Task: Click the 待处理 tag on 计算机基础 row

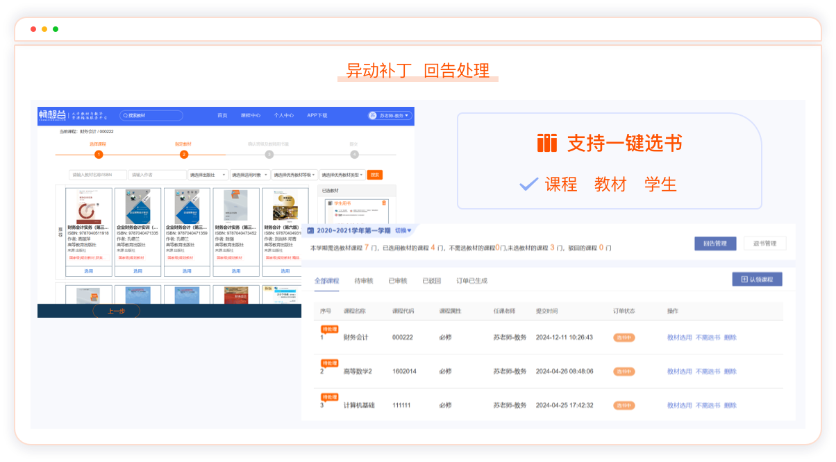Action: (329, 397)
